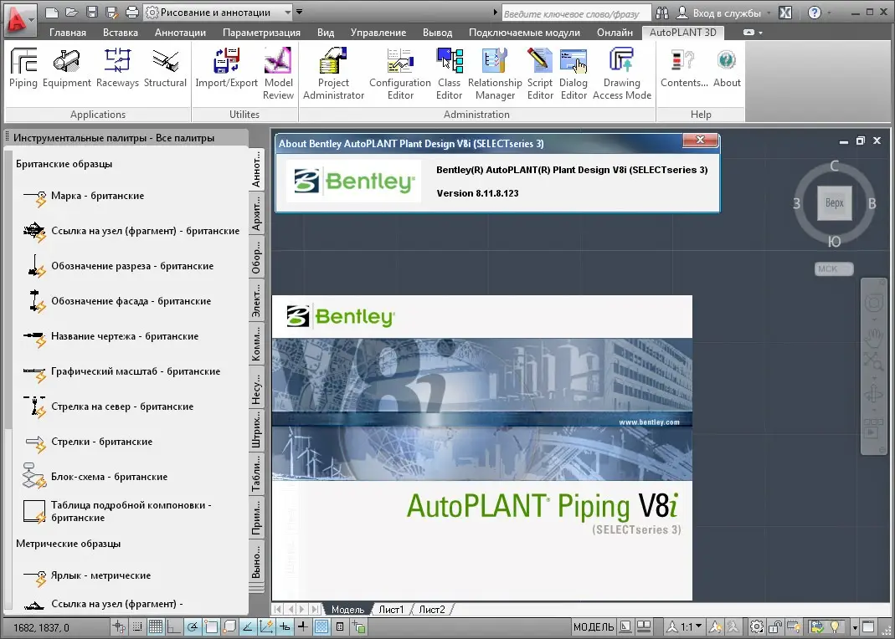This screenshot has height=639, width=895.
Task: Choose Стрелки - британские palette tool
Action: pyautogui.click(x=89, y=442)
